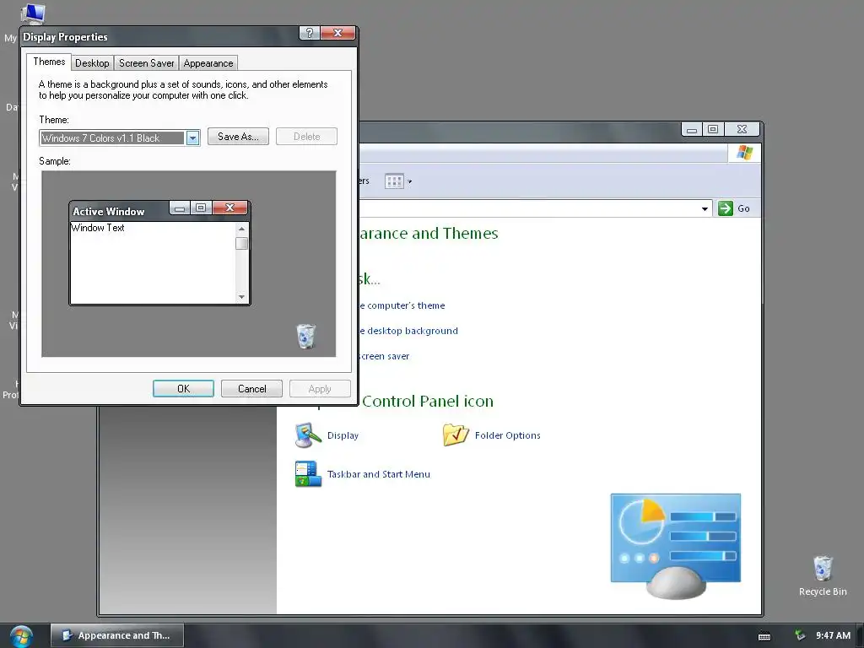This screenshot has height=648, width=864.
Task: Click the green Go arrow icon
Action: pos(726,208)
